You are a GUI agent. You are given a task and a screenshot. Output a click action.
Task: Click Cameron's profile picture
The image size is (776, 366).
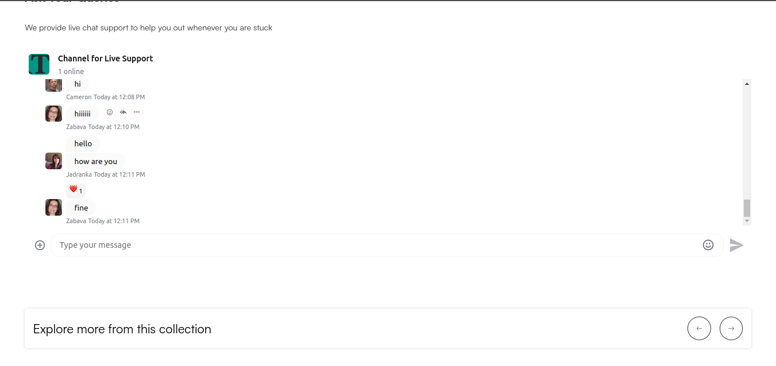coord(53,85)
